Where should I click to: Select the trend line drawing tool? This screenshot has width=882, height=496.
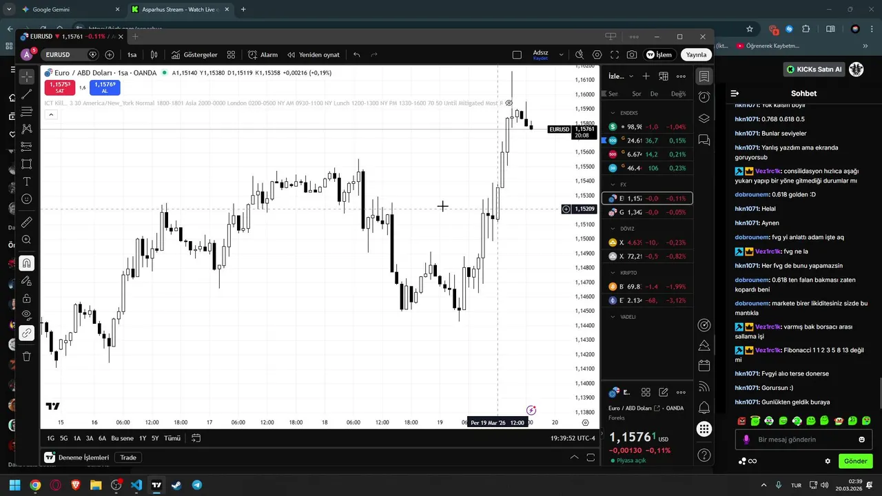click(x=26, y=94)
